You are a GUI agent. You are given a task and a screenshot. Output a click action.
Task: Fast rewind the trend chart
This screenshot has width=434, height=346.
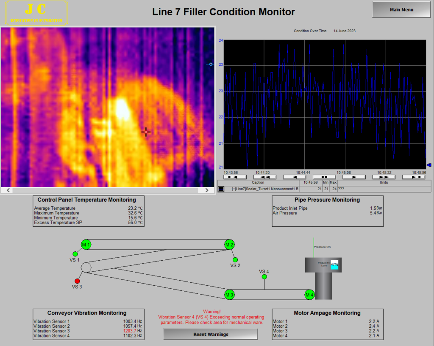coord(265,177)
